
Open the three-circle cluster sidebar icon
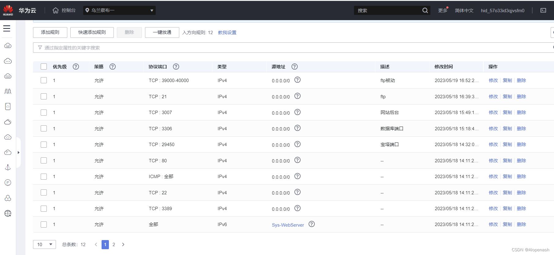(x=8, y=198)
